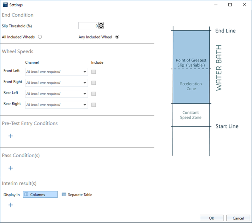Switch Display In to Separate Table

77,195
